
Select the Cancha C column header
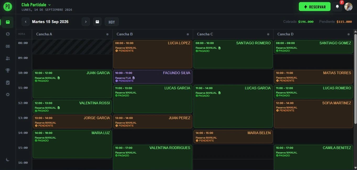[233, 34]
